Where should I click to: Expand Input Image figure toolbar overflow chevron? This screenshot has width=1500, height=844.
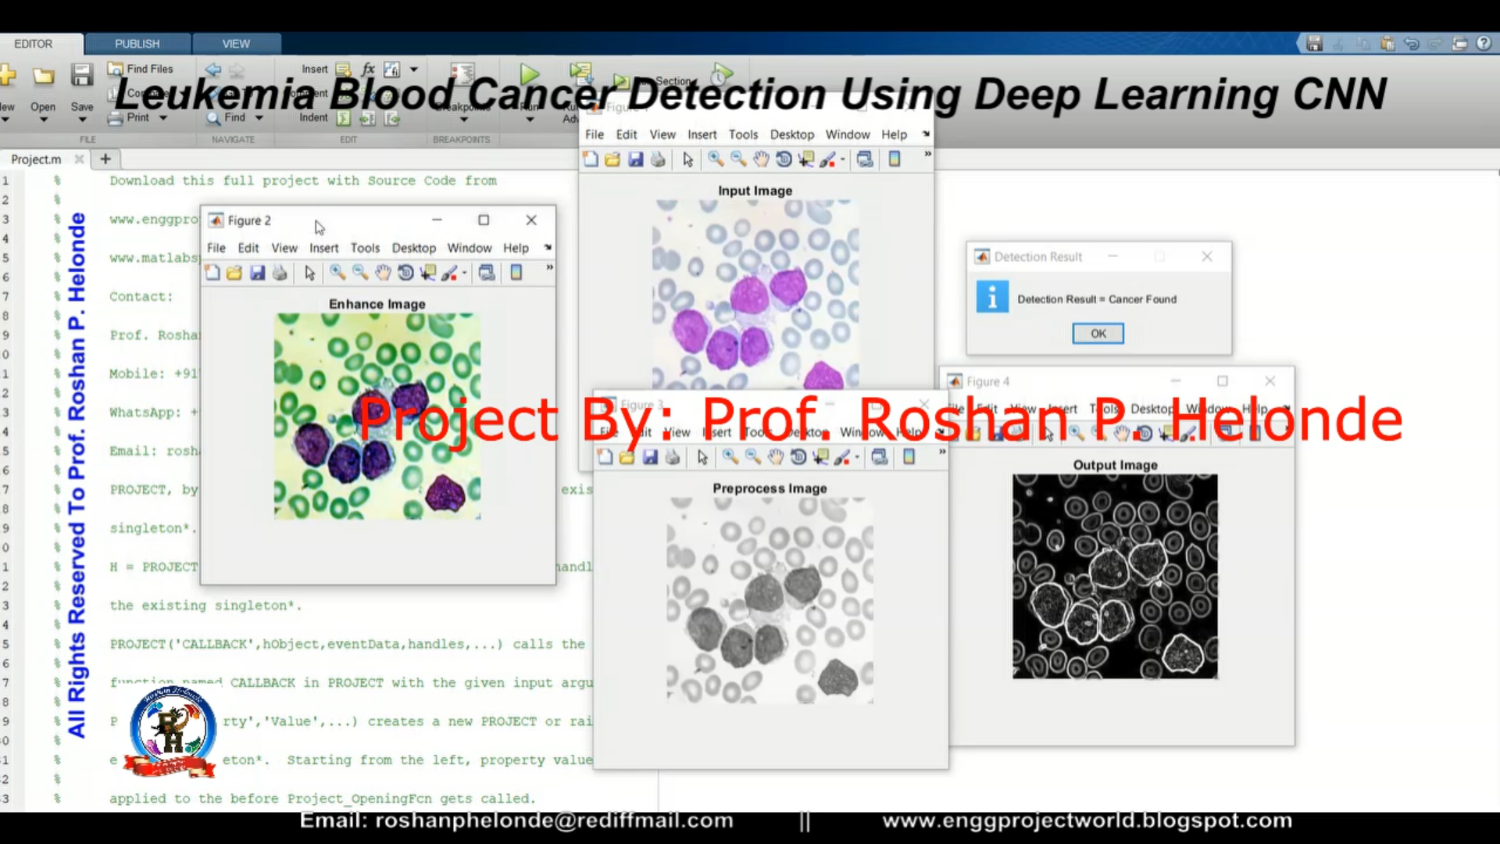pos(927,154)
